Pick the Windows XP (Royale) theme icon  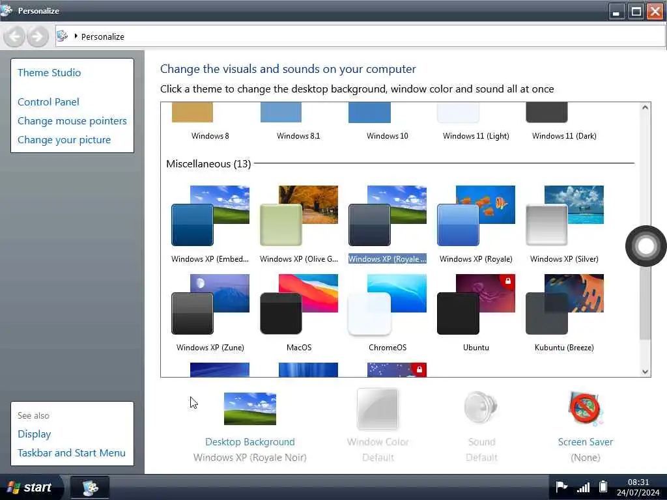point(475,215)
